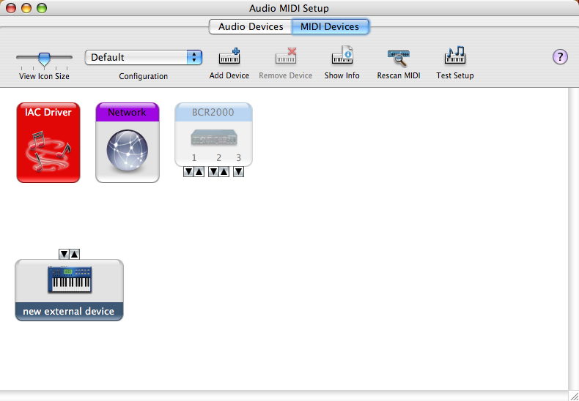The height and width of the screenshot is (401, 579).
Task: Click new external device up arrow connector
Action: pos(74,254)
